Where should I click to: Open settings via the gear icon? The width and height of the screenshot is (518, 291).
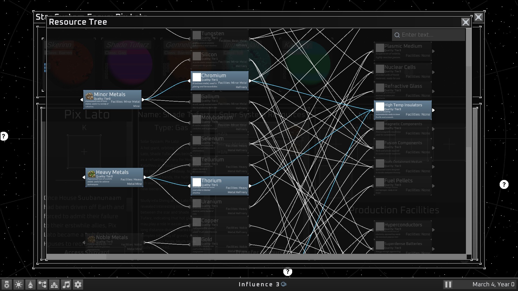pos(78,284)
